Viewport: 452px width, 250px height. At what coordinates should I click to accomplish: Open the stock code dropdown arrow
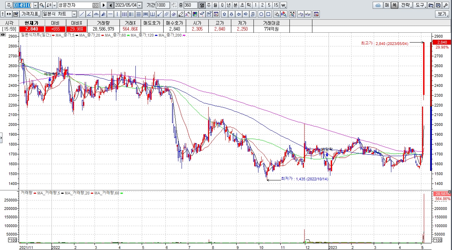(35, 5)
